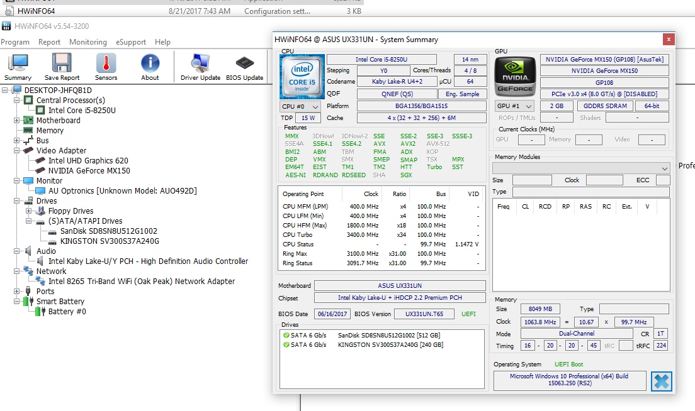This screenshot has width=695, height=411.
Task: Select Intel UHD Graphics 620 entry
Action: click(x=88, y=161)
